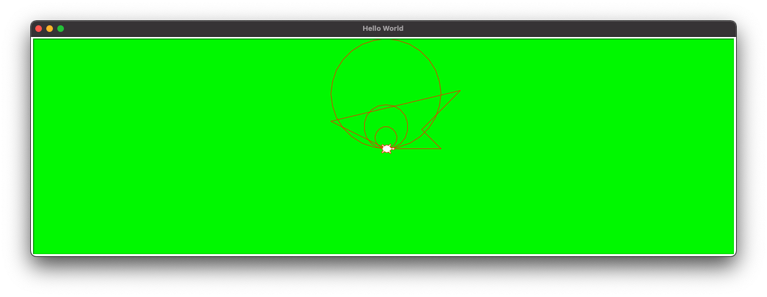Maximize the window with the green button
This screenshot has width=767, height=297.
tap(61, 29)
